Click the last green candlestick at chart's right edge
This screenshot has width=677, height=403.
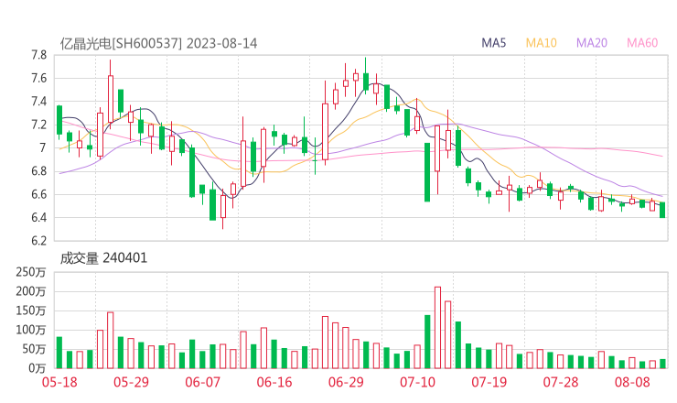pyautogui.click(x=662, y=210)
